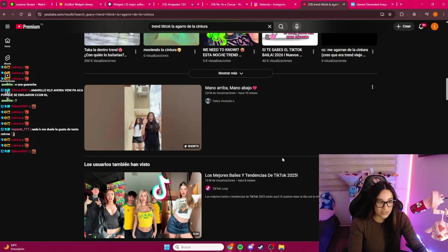The image size is (448, 252).
Task: Open 'Taka la dentro trend' short title
Action: 105,52
